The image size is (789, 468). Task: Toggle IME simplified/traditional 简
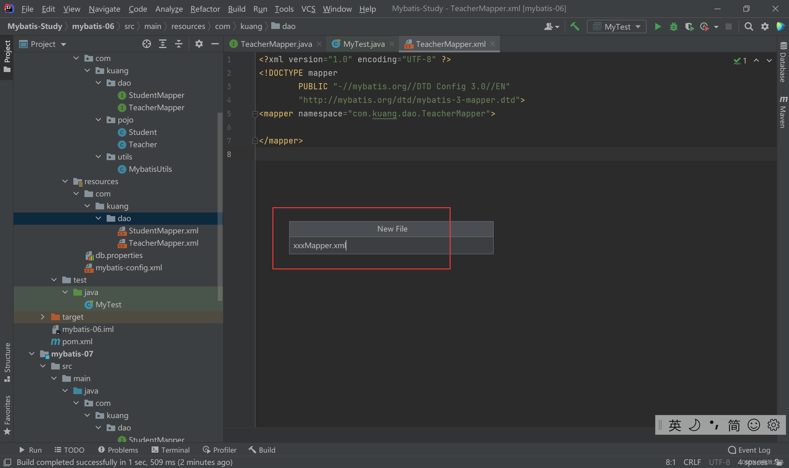point(734,425)
